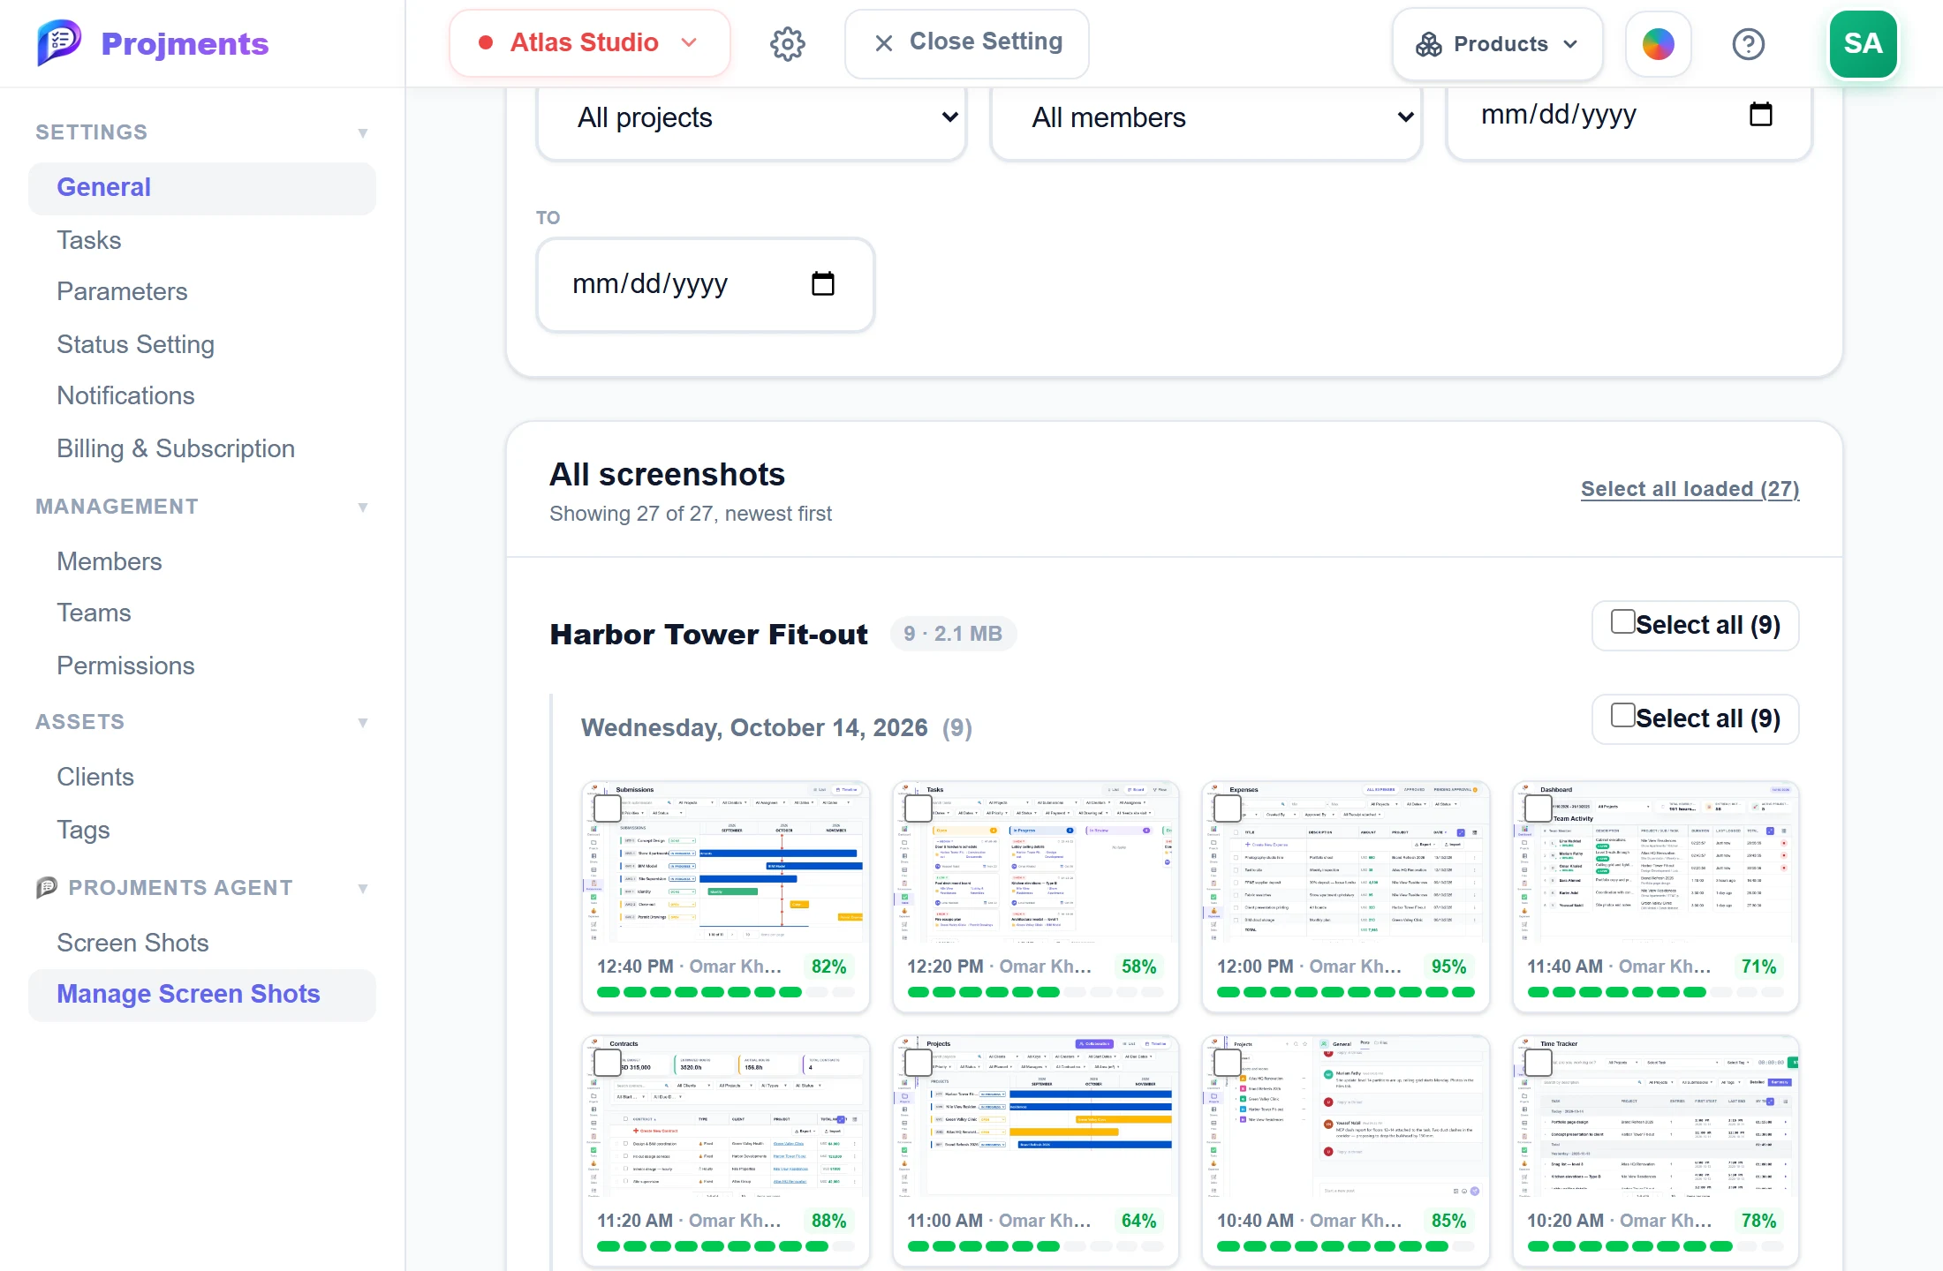Screen dimensions: 1943x1271
Task: Check the 11:40 AM screenshot checkbox
Action: pyautogui.click(x=1539, y=808)
